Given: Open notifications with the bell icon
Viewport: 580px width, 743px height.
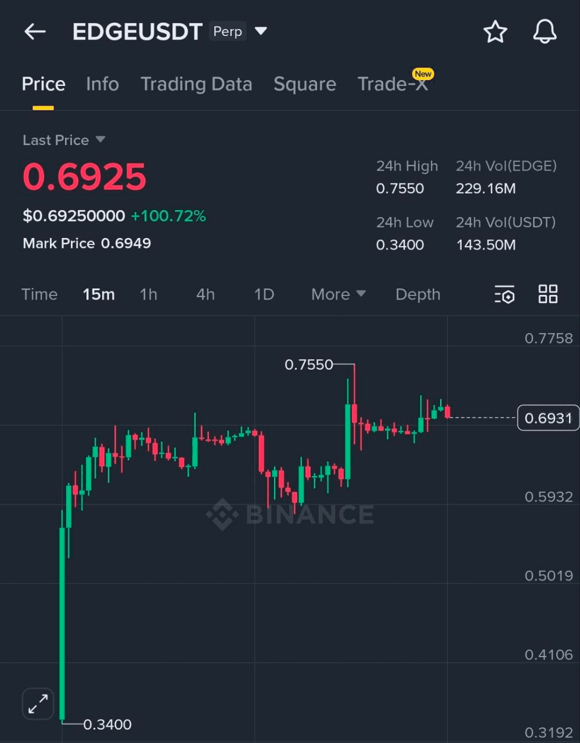Looking at the screenshot, I should [x=544, y=32].
